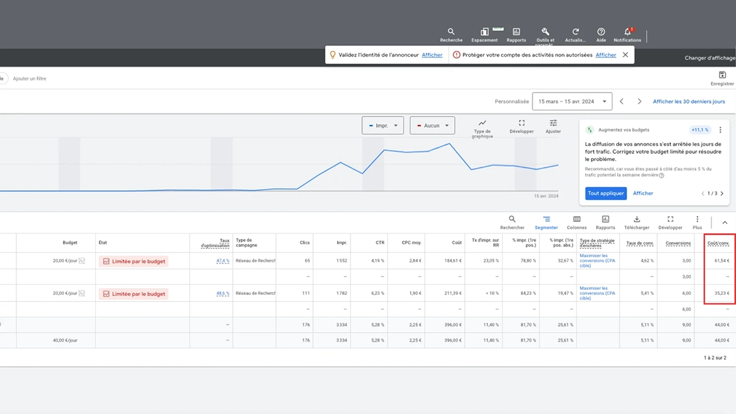Open the 48,6 % optimization score link
This screenshot has height=414, width=736.
[x=222, y=294]
